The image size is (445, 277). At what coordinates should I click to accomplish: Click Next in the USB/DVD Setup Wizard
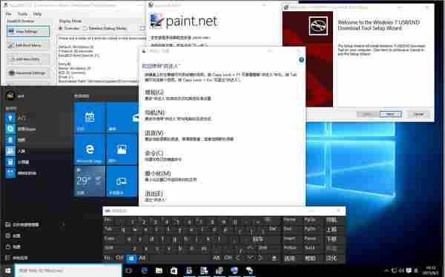click(391, 114)
